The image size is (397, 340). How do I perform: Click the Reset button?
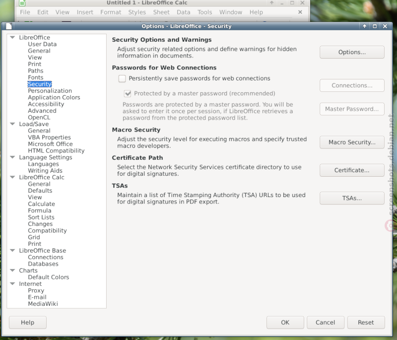366,323
